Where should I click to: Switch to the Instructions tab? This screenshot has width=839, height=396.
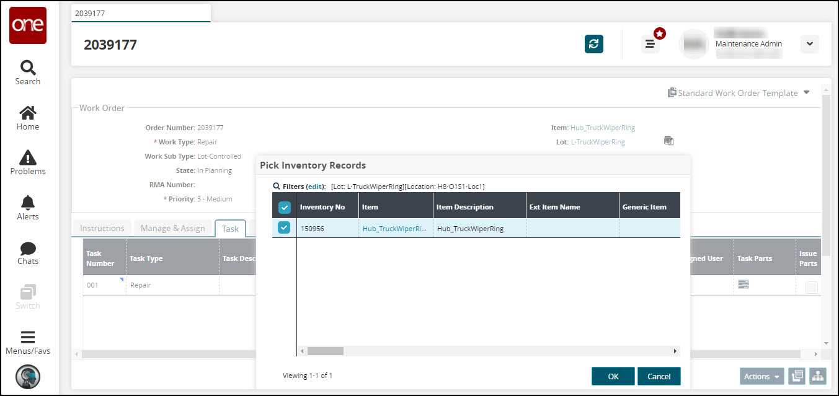pos(102,228)
